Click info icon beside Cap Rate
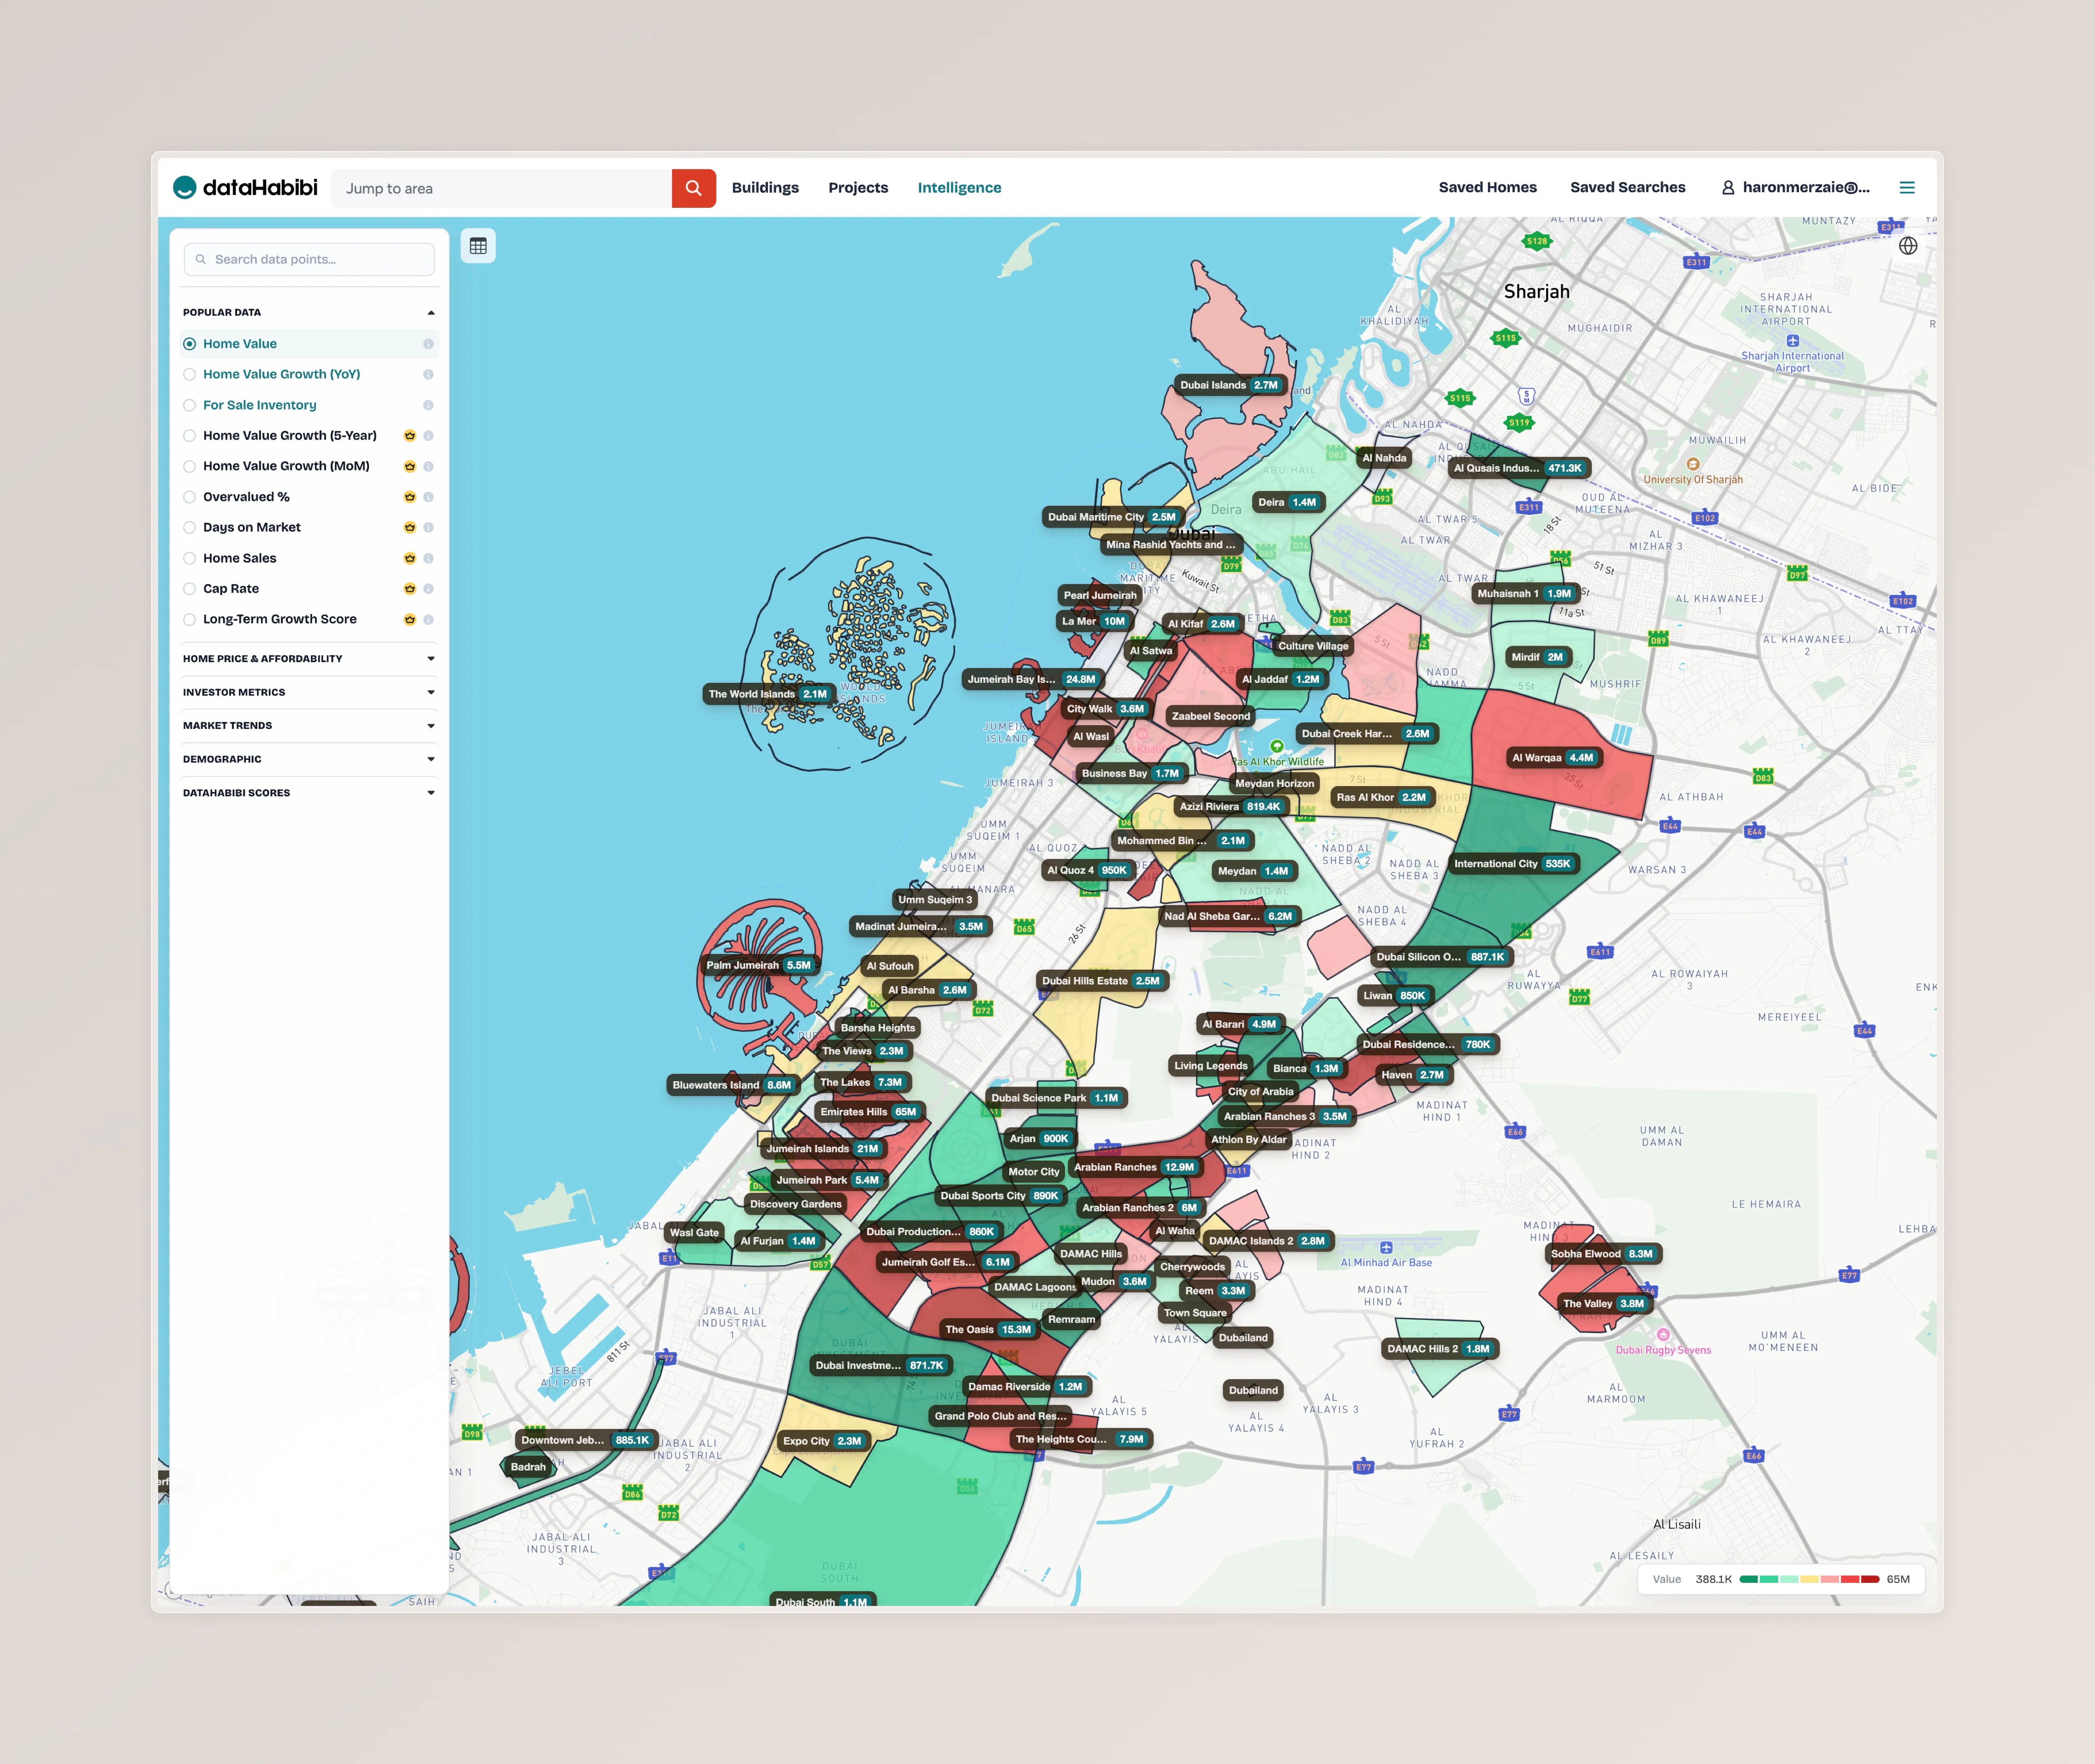Image resolution: width=2095 pixels, height=1764 pixels. [428, 589]
